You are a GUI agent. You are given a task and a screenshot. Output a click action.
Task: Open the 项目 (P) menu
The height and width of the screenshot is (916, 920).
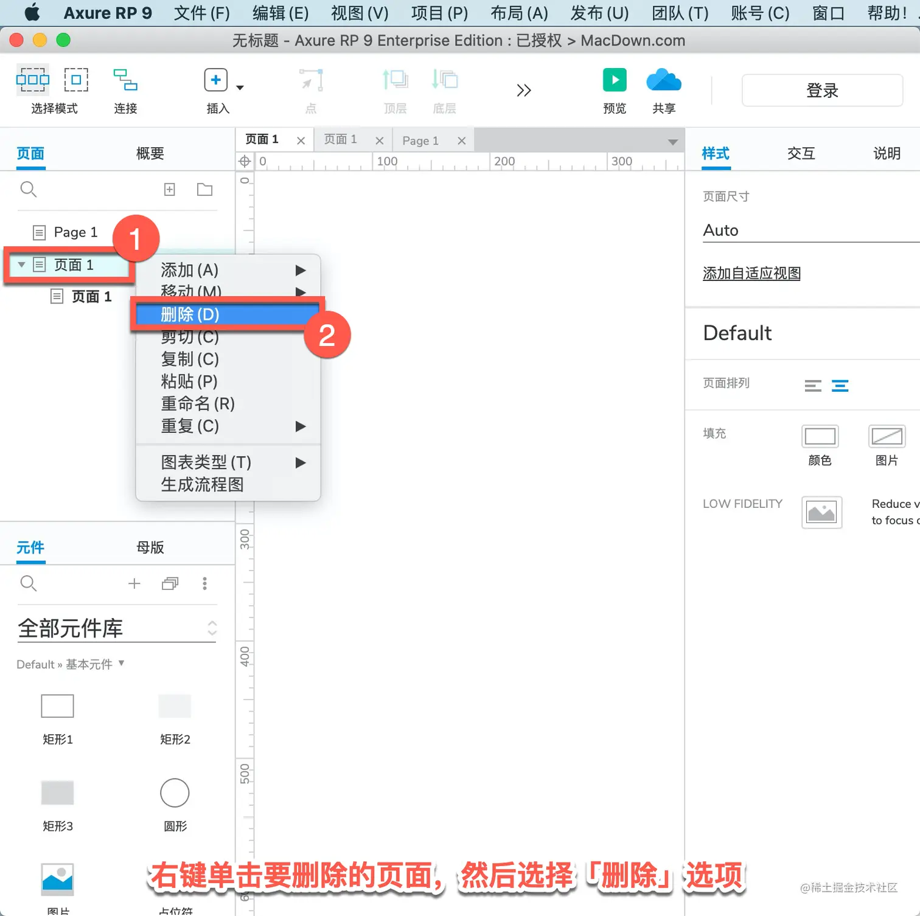pyautogui.click(x=439, y=13)
